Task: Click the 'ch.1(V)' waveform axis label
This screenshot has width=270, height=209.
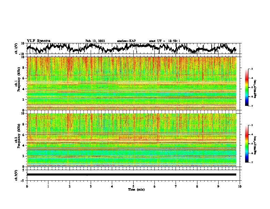Action: point(16,48)
